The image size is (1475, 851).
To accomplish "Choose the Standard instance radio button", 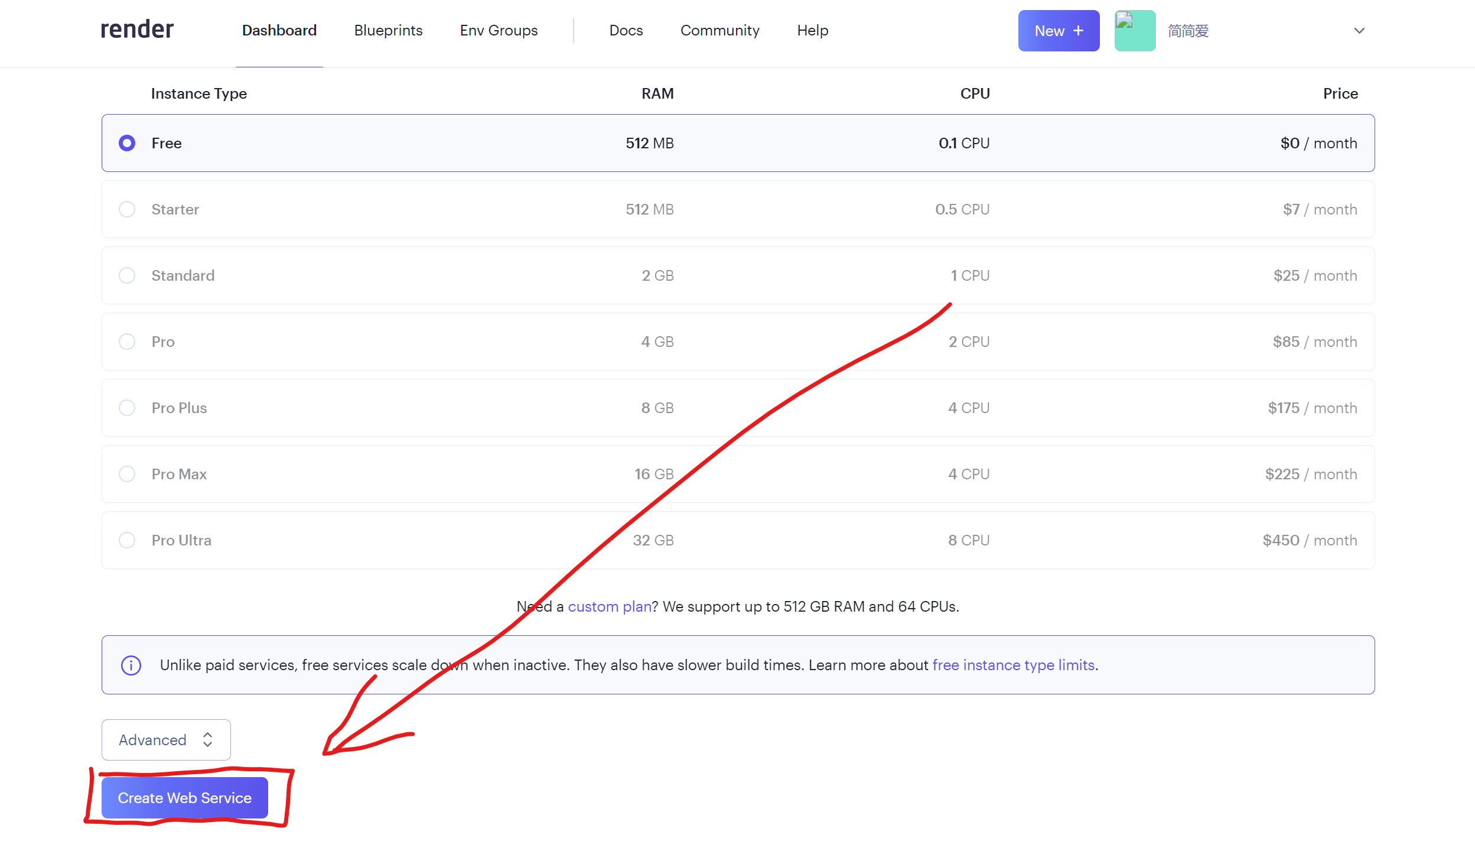I will (127, 275).
